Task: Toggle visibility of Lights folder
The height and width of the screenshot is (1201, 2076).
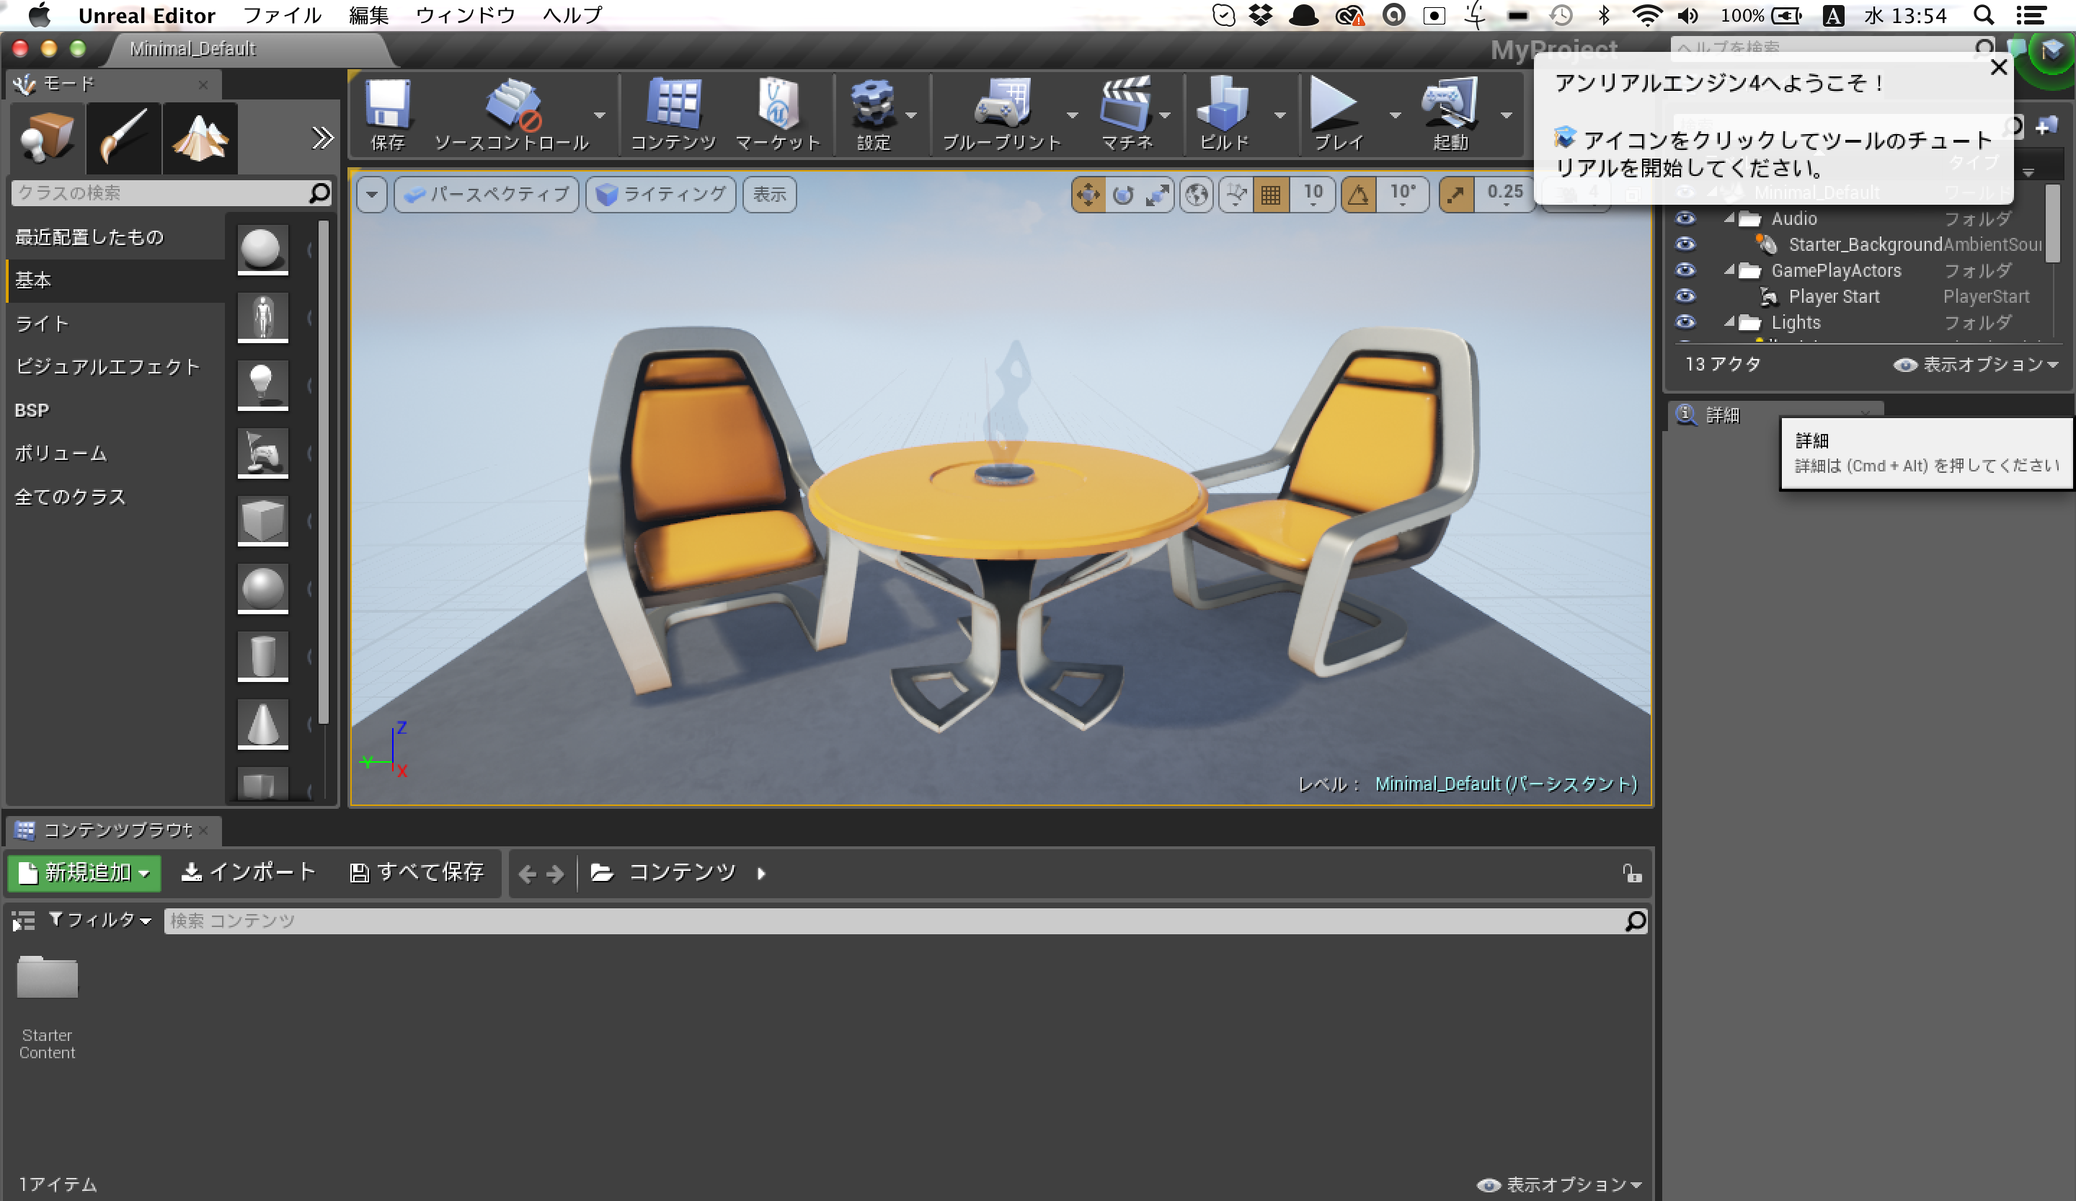Action: tap(1685, 322)
